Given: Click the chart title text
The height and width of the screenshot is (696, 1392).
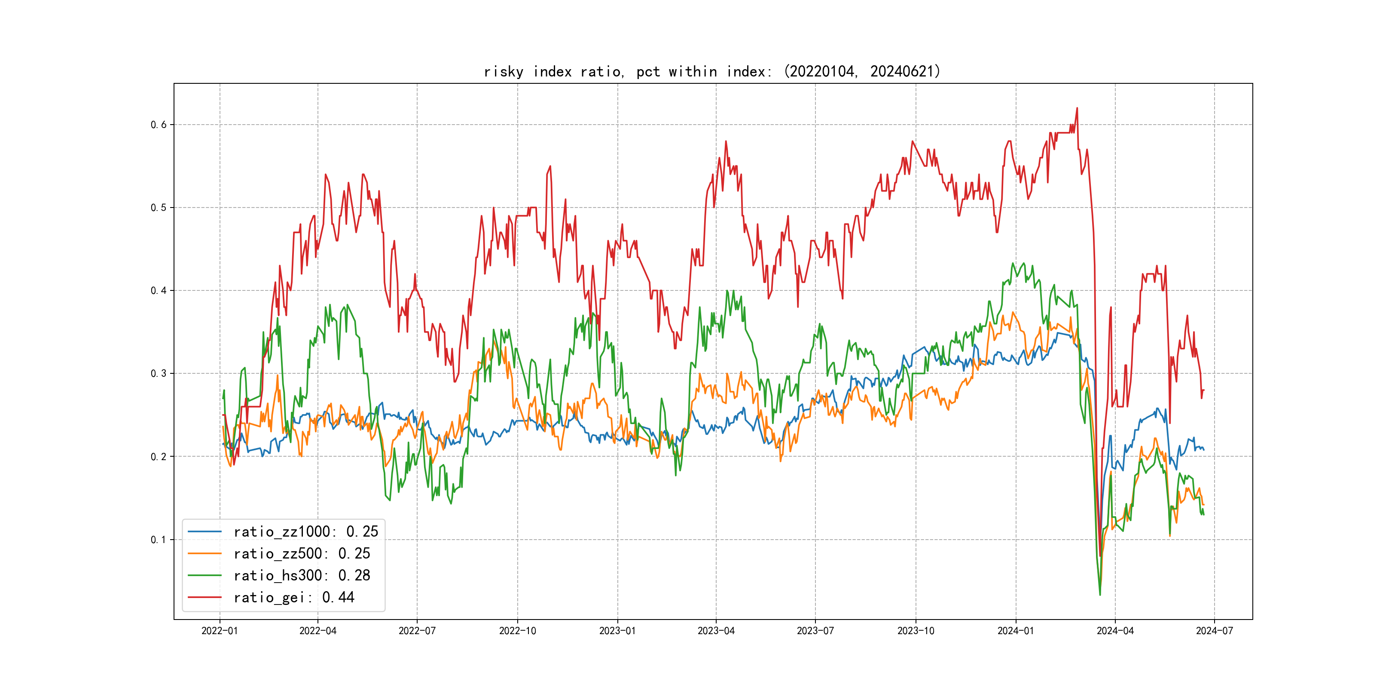Looking at the screenshot, I should [x=712, y=71].
